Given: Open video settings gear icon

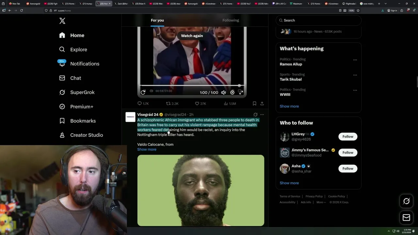Looking at the screenshot, I should (x=232, y=92).
